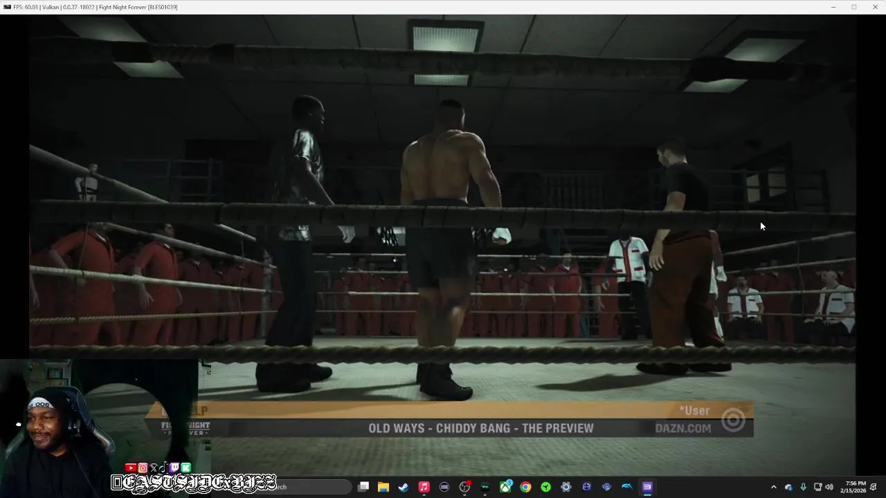Viewport: 886px width, 498px height.
Task: Click the DAZN.COM banner text
Action: [x=683, y=428]
